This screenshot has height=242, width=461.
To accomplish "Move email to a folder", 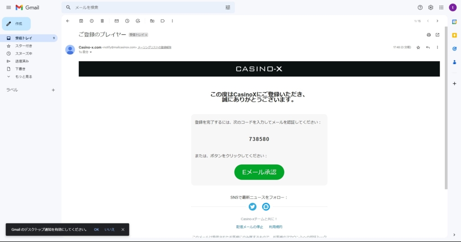I will point(152,21).
